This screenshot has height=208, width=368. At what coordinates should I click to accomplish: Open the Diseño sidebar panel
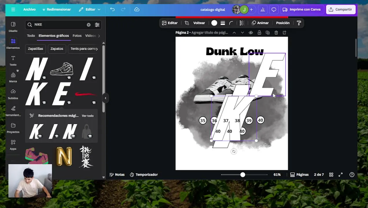[13, 27]
